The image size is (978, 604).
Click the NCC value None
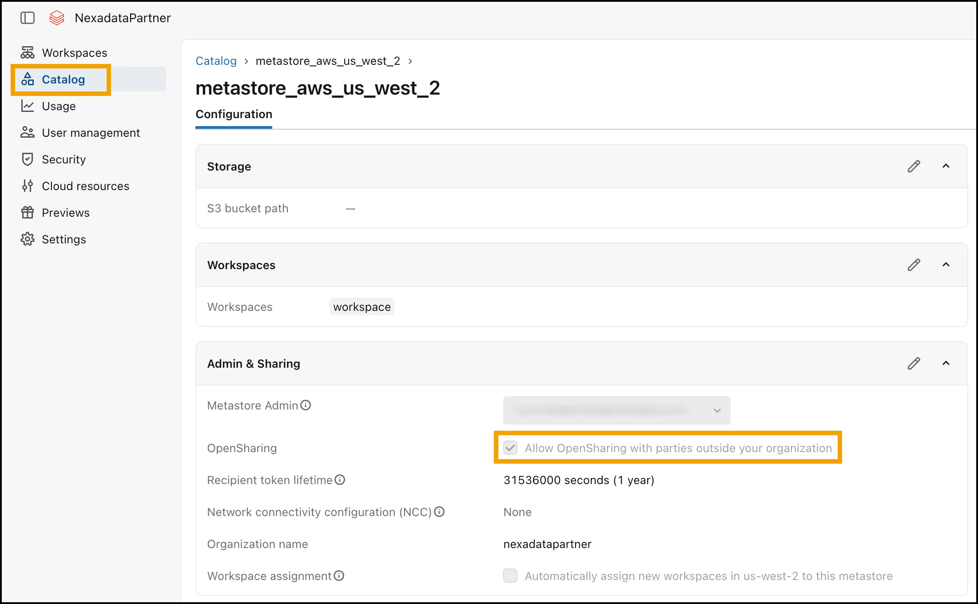tap(517, 512)
